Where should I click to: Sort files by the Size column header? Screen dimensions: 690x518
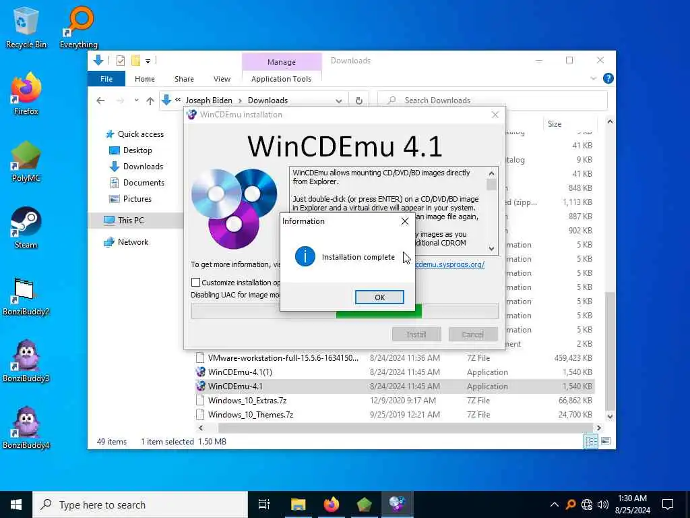[570, 124]
